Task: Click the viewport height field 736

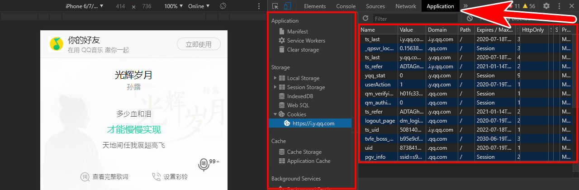Action: pyautogui.click(x=147, y=6)
